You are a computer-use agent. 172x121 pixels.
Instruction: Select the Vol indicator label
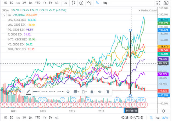pyautogui.click(x=10, y=15)
